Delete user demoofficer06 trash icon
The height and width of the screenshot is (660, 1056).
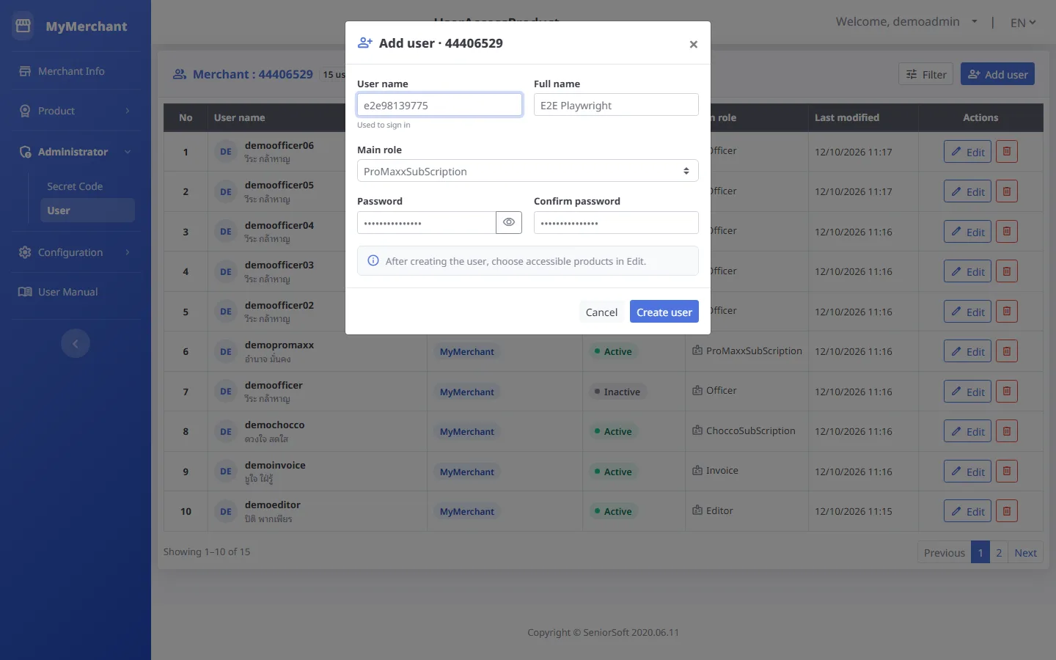coord(1007,152)
